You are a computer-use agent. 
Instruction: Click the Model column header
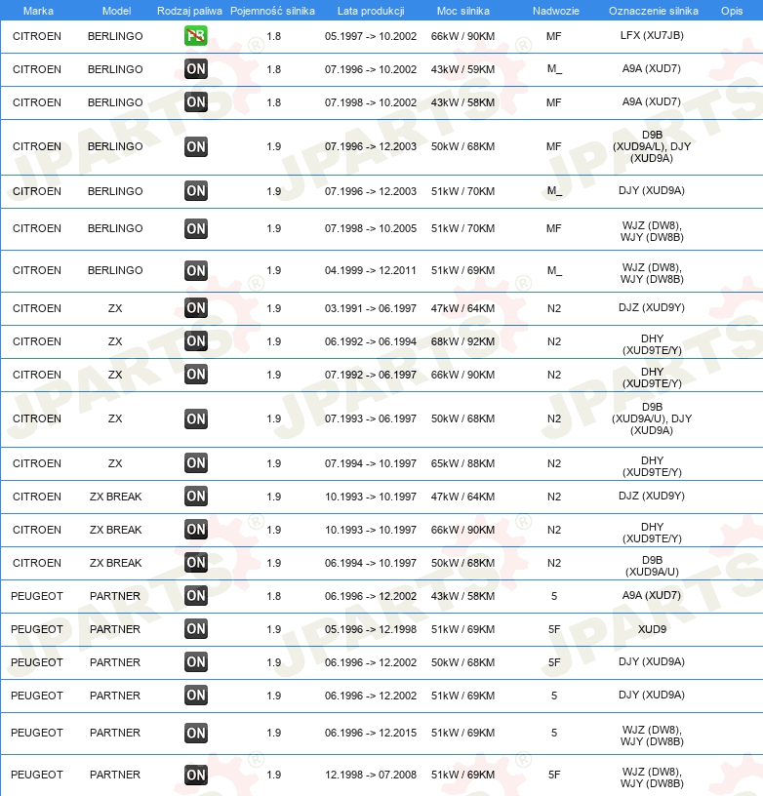[116, 11]
